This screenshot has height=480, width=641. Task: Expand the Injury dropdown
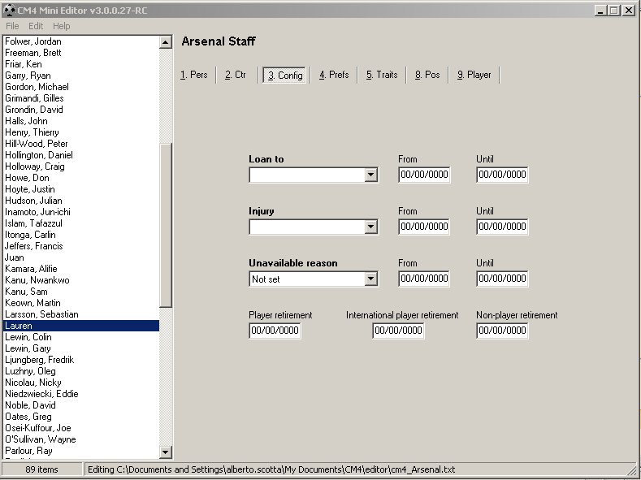[370, 227]
